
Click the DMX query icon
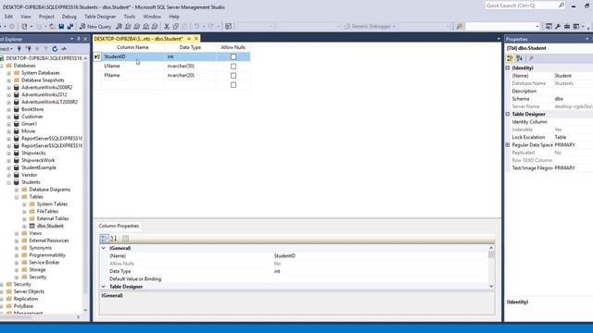137,27
